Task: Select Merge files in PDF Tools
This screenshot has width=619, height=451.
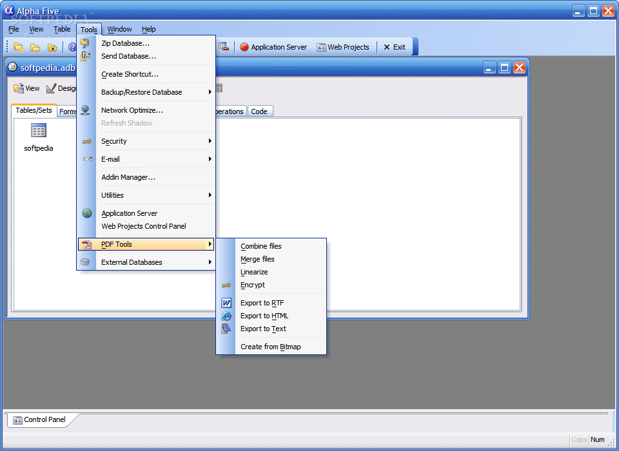Action: pos(271,259)
